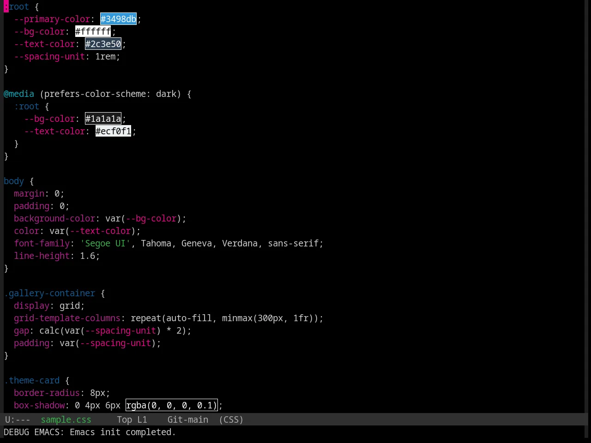The height and width of the screenshot is (443, 591).
Task: Click the 'Segoe UI' font string
Action: 105,243
